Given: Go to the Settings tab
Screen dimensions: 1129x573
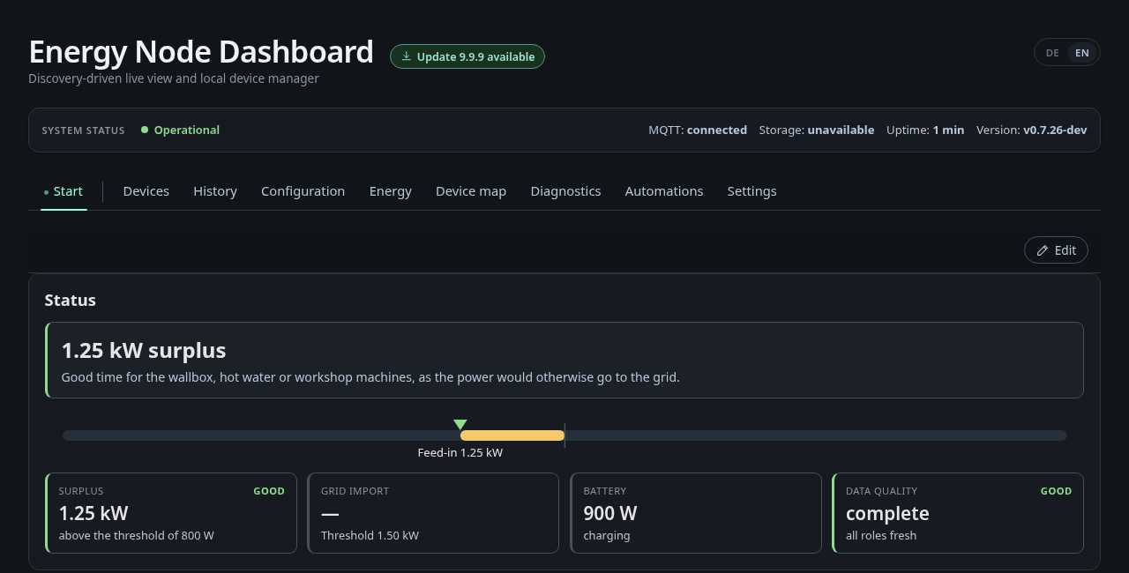Looking at the screenshot, I should point(751,191).
